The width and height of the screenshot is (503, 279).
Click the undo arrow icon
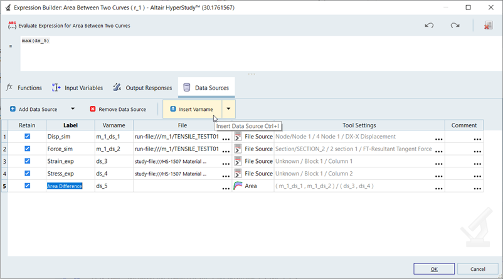[x=429, y=26]
